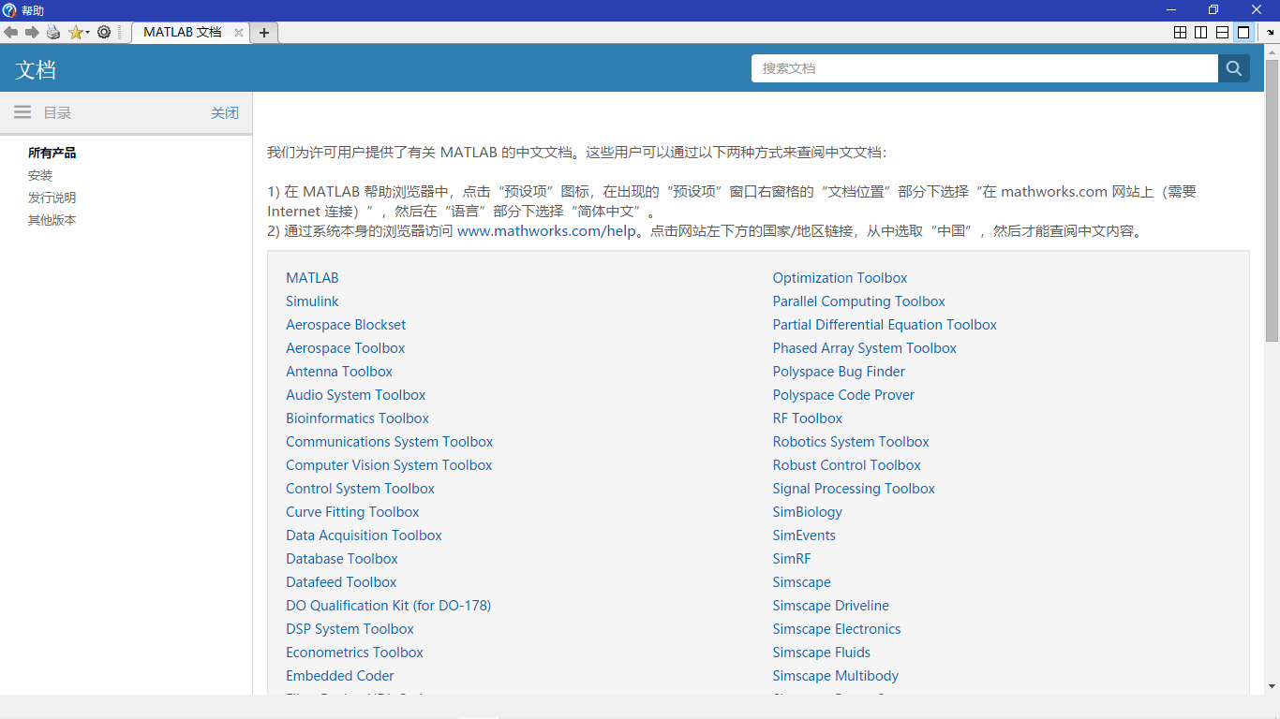Open Datafeed Toolbox link
The width and height of the screenshot is (1280, 719).
[341, 582]
